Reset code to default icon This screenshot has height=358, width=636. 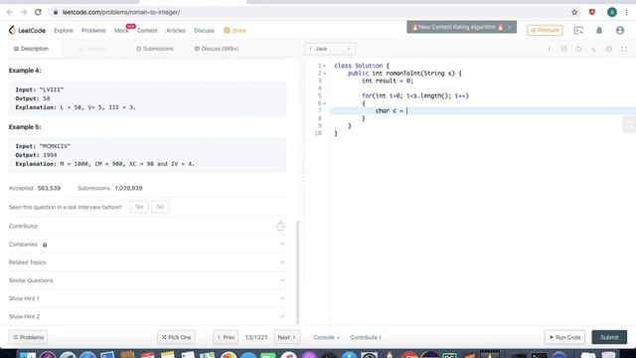pos(578,49)
